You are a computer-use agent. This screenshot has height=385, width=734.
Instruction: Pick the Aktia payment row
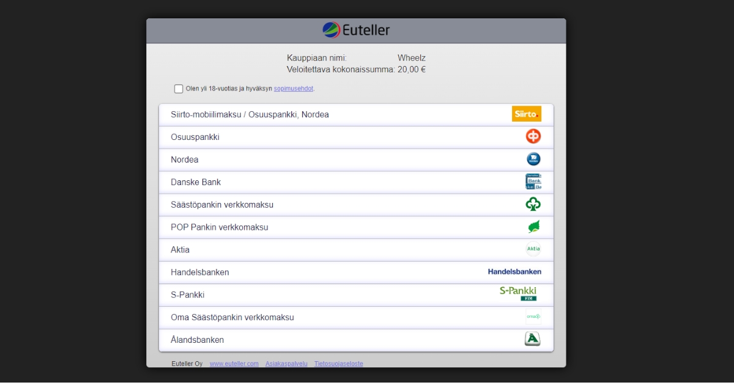click(356, 250)
